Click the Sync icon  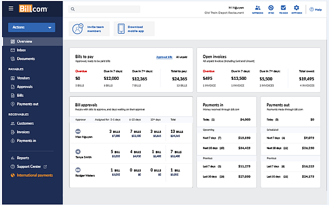(x=271, y=8)
